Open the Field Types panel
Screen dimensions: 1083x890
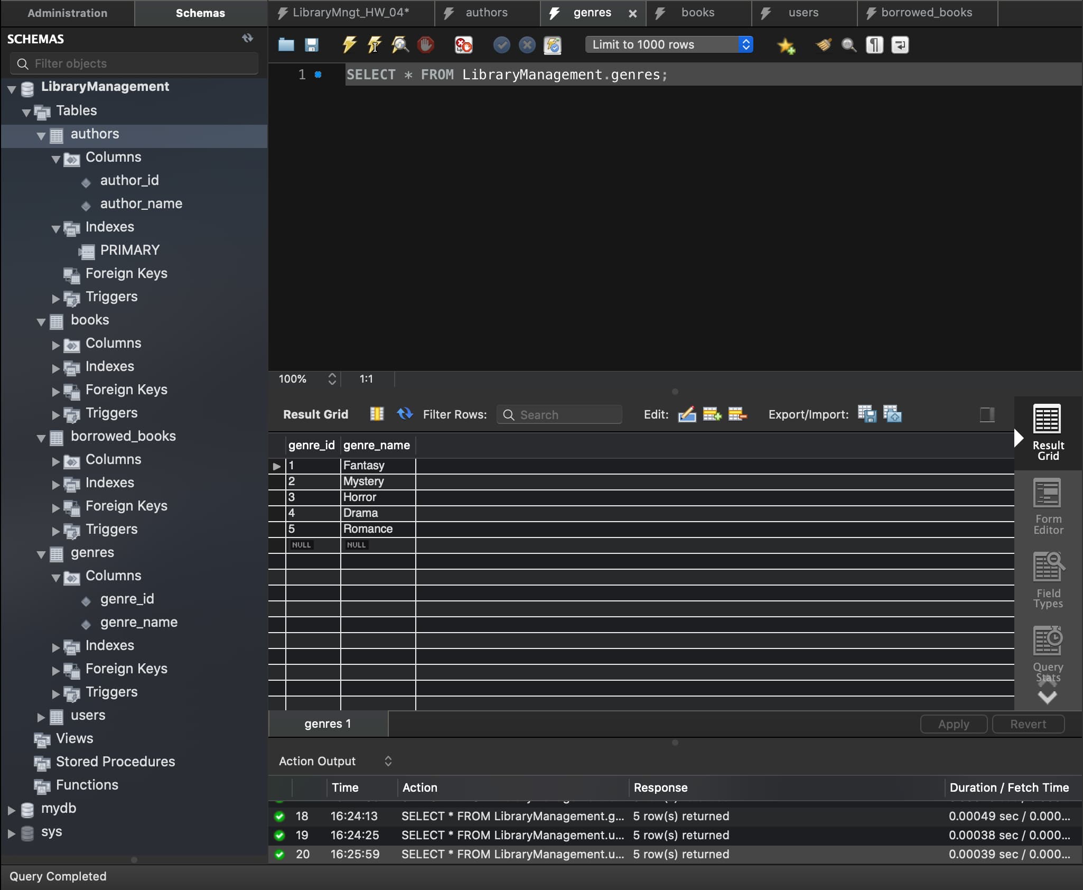1048,580
